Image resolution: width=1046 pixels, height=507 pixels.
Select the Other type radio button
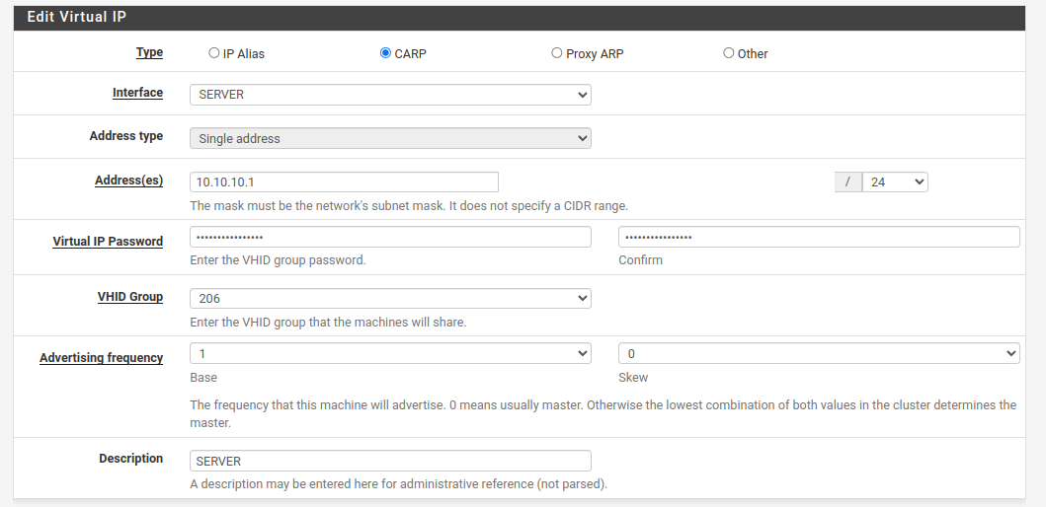[728, 52]
